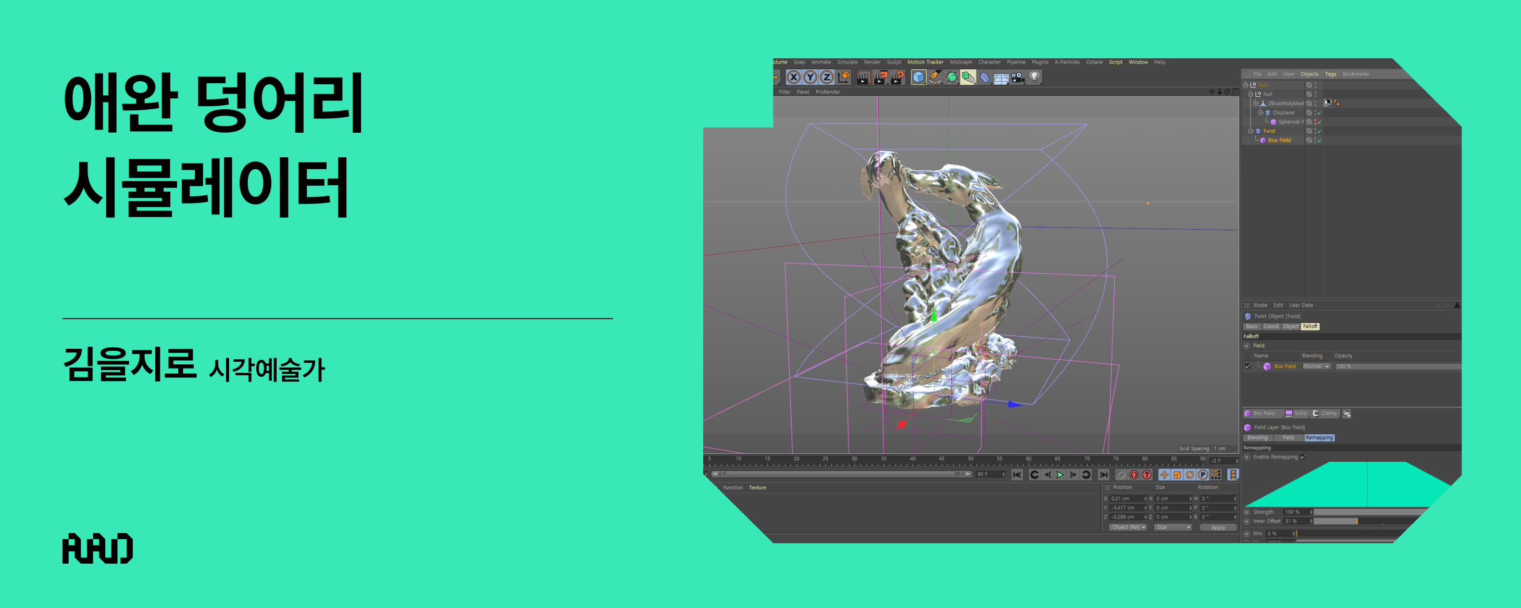Toggle the X-axis lock icon
Viewport: 1521px width, 608px height.
click(793, 78)
